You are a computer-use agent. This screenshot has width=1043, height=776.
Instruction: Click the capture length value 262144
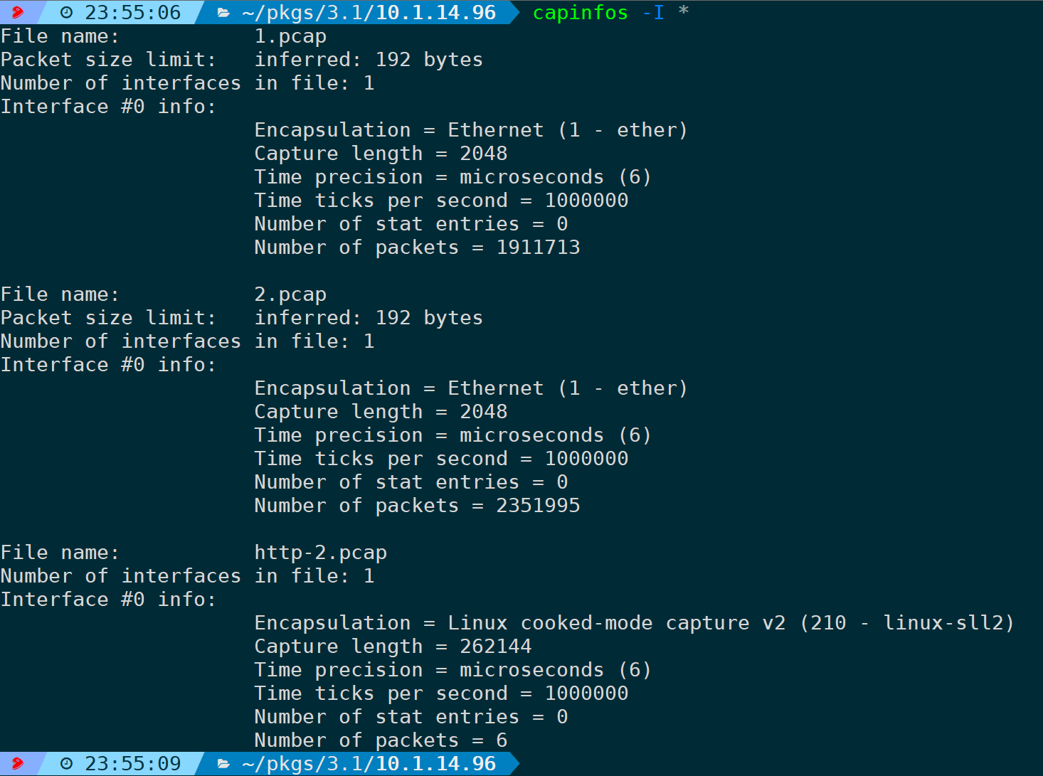pyautogui.click(x=496, y=647)
